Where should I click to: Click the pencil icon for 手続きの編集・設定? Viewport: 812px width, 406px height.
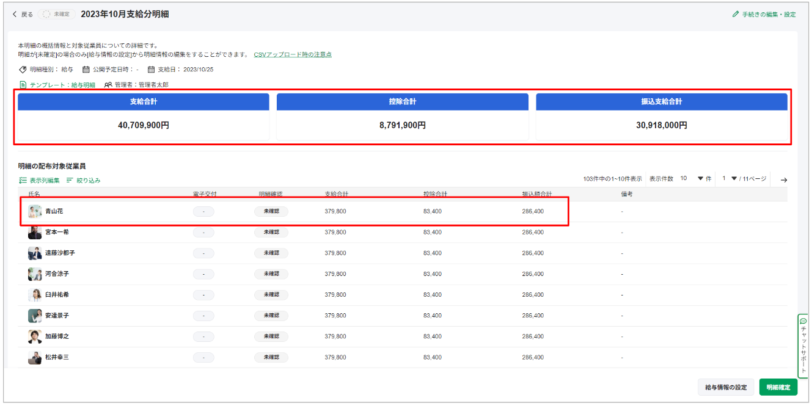[736, 14]
